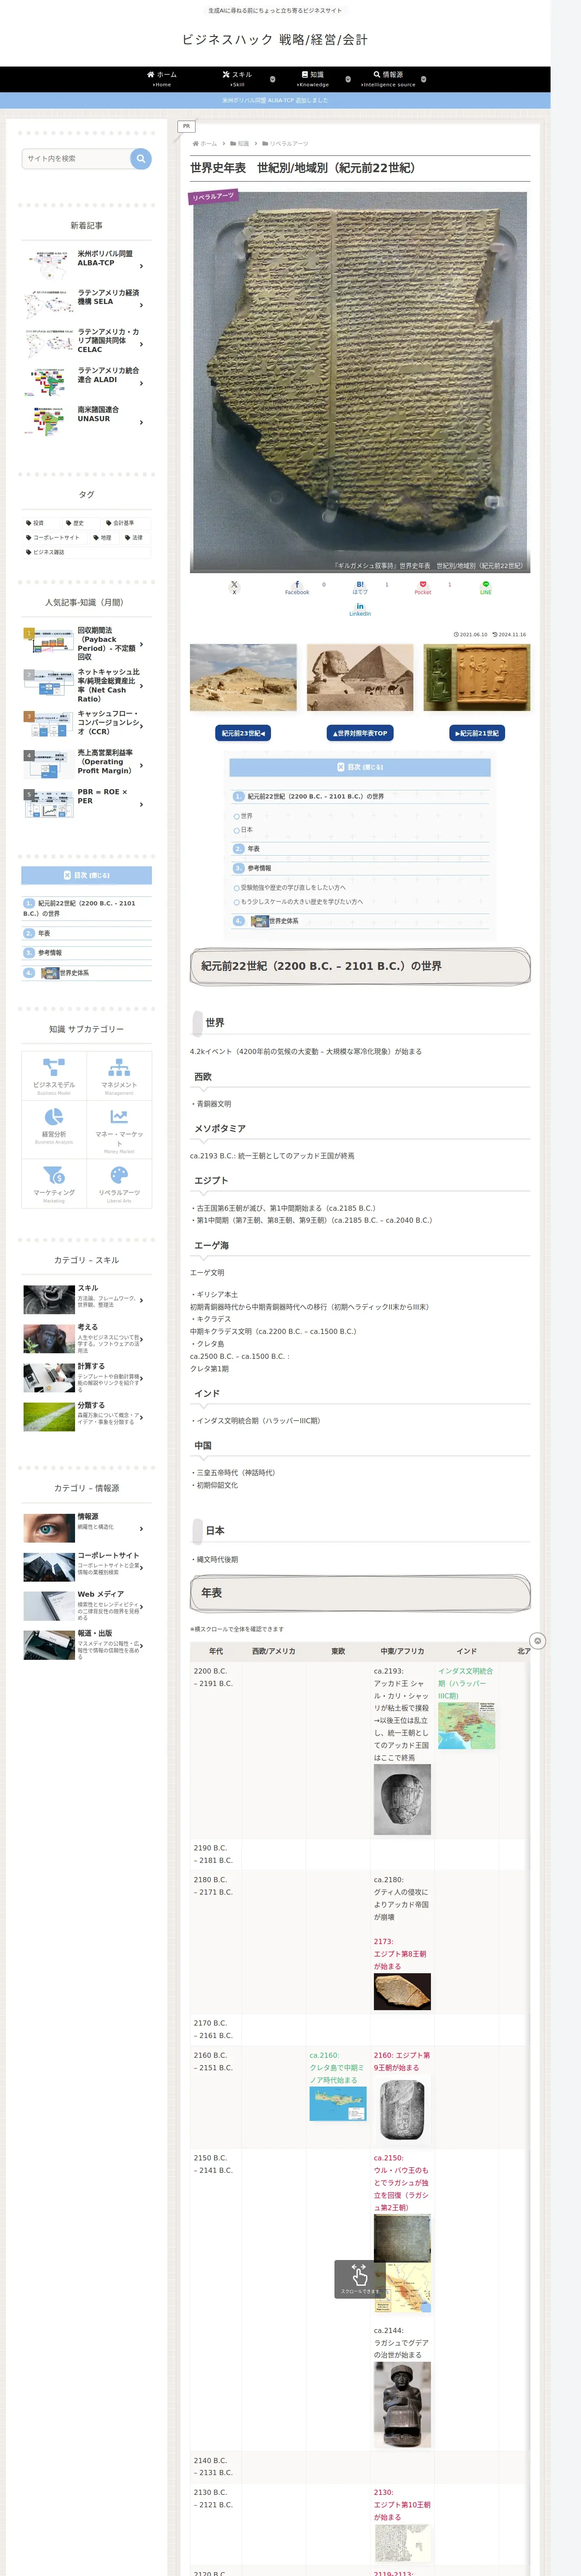
Task: Open the 情報源 navigation menu item
Action: [x=388, y=79]
